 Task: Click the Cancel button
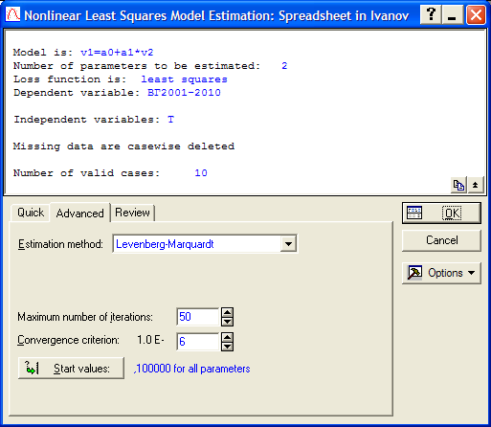point(441,240)
